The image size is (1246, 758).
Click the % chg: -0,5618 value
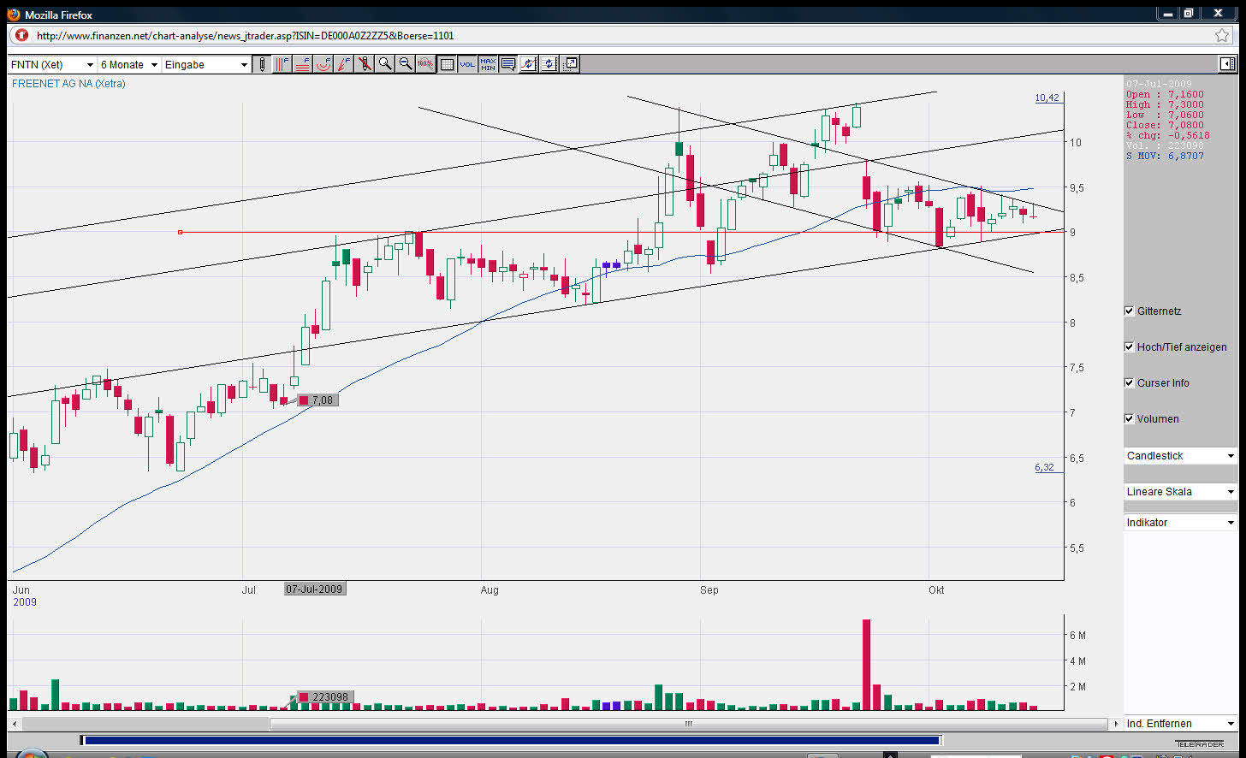coord(1167,135)
